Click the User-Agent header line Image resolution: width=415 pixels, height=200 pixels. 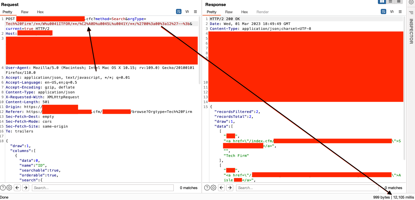(100, 70)
